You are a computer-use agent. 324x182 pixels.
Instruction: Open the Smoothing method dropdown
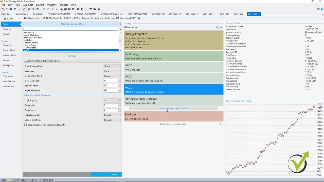(112, 66)
